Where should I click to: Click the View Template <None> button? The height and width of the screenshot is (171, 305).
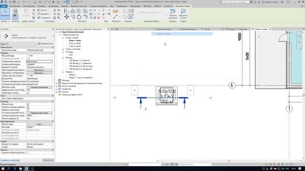tap(39, 124)
